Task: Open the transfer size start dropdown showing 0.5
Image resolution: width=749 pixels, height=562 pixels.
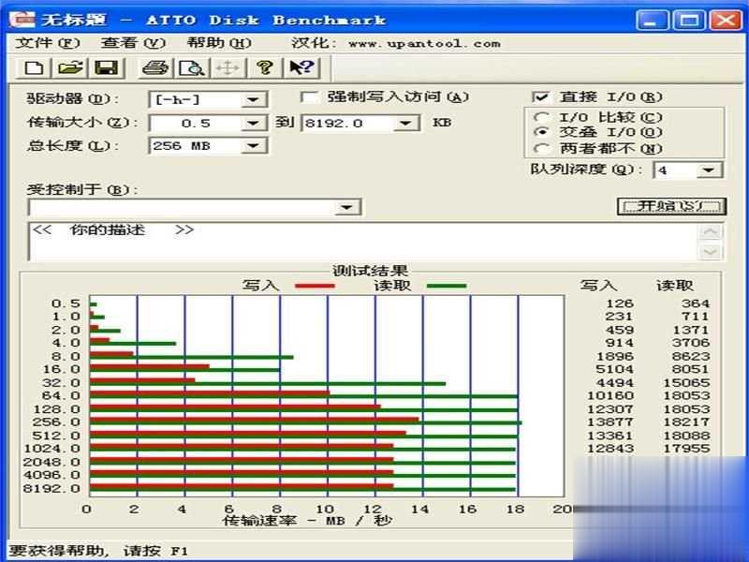Action: pyautogui.click(x=253, y=124)
